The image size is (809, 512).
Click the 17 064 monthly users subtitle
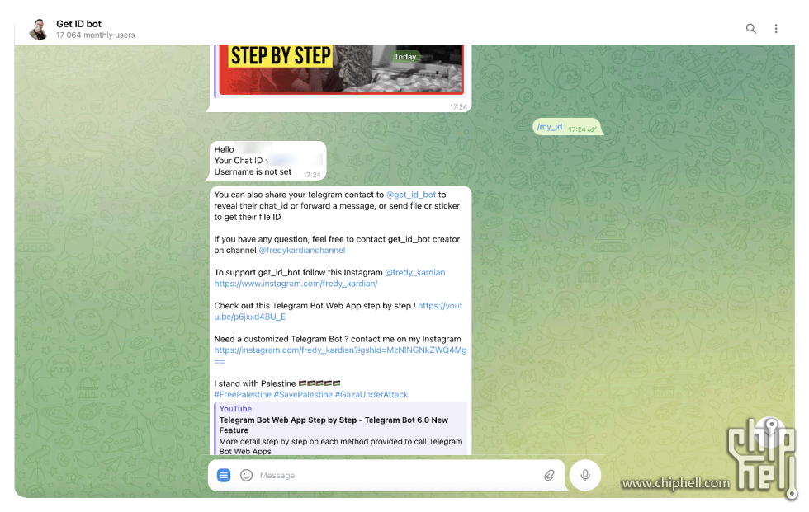coord(96,35)
